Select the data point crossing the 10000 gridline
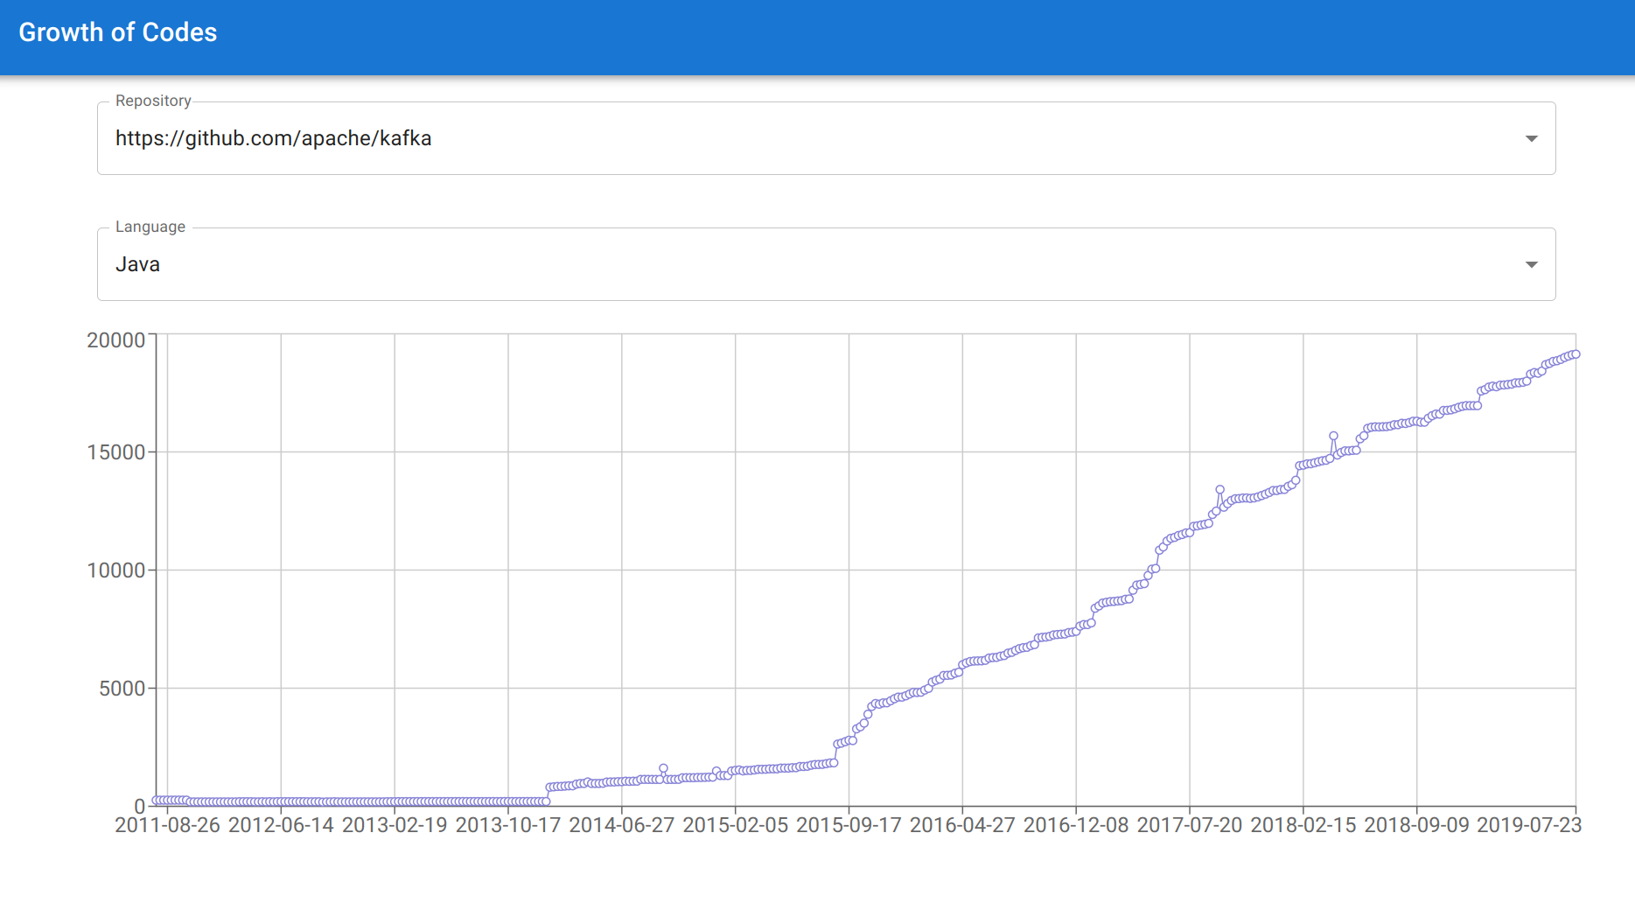This screenshot has height=903, width=1635. [x=1156, y=569]
